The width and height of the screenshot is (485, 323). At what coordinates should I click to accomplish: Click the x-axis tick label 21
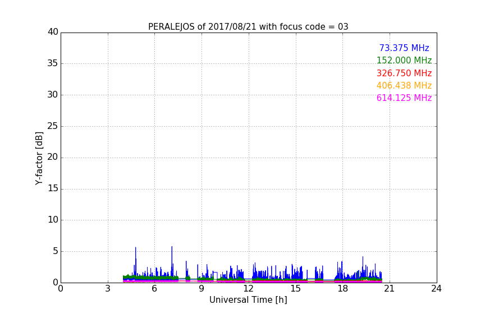click(x=390, y=289)
